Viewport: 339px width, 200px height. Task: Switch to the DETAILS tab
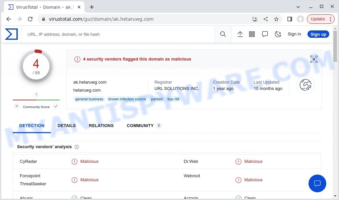coord(67,125)
